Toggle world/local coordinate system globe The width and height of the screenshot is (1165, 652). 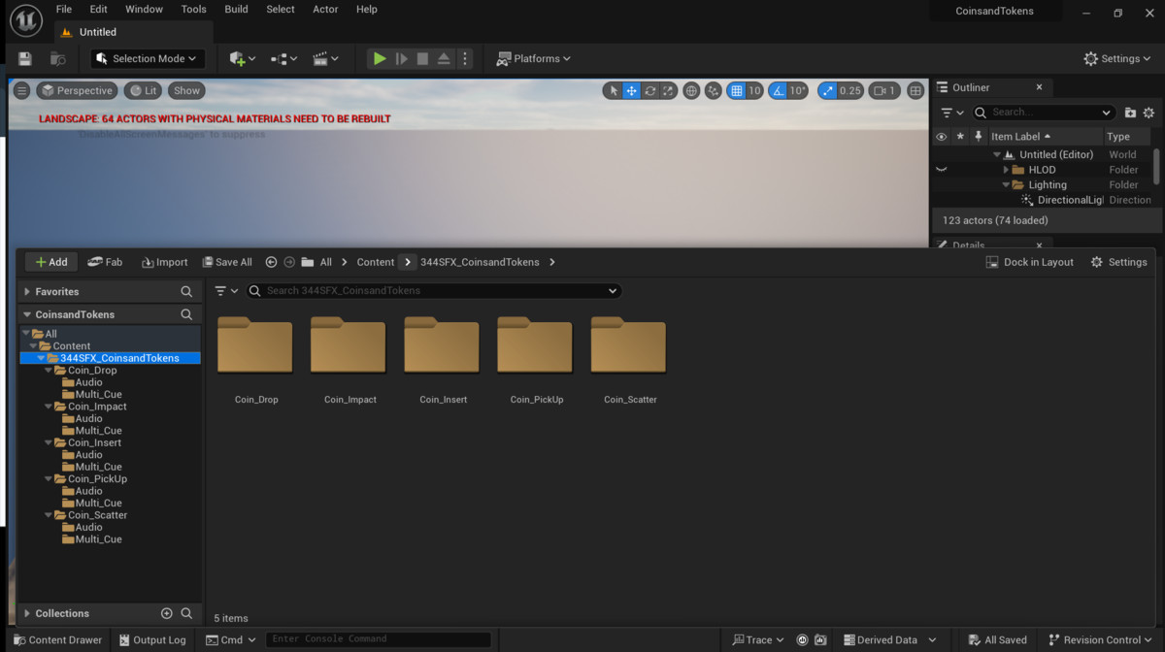coord(691,91)
